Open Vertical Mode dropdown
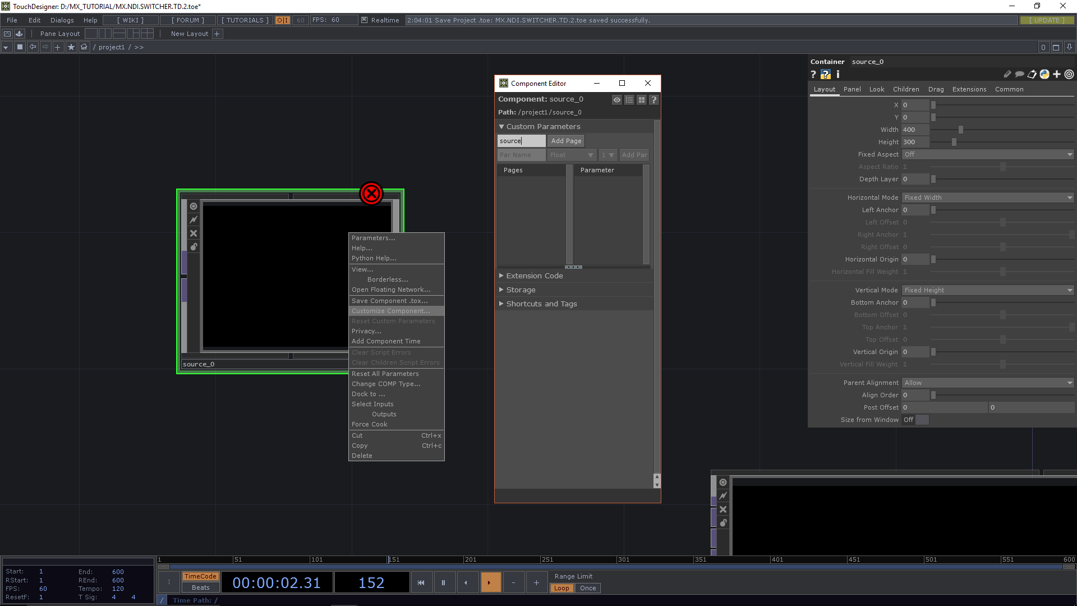Viewport: 1077px width, 606px height. (988, 290)
